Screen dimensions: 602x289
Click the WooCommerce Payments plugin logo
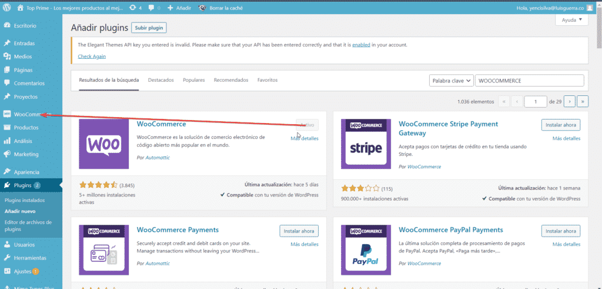tap(103, 250)
